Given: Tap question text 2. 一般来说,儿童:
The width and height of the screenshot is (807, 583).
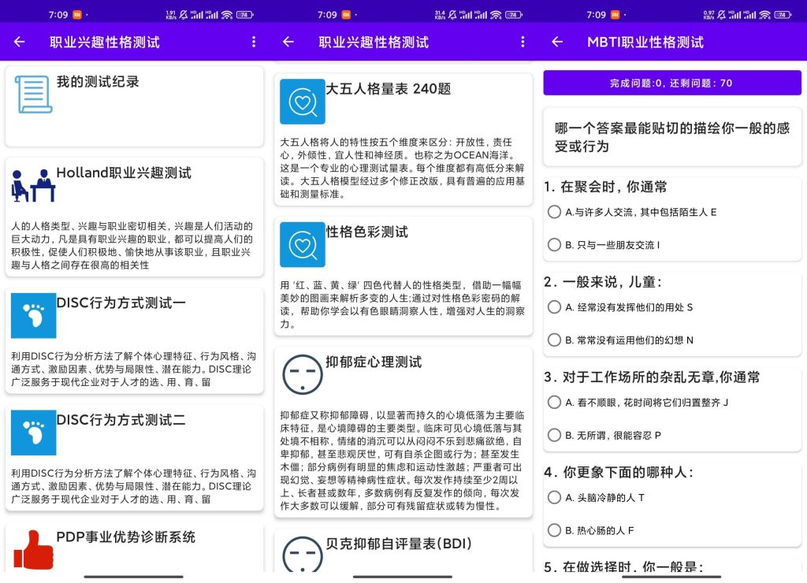Looking at the screenshot, I should (603, 282).
